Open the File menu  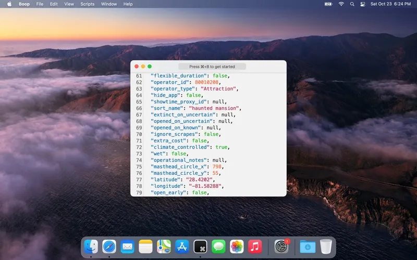tap(40, 4)
